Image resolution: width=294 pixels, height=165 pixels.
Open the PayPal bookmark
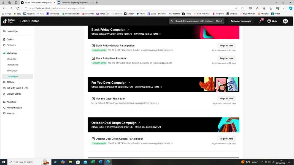pos(141,14)
